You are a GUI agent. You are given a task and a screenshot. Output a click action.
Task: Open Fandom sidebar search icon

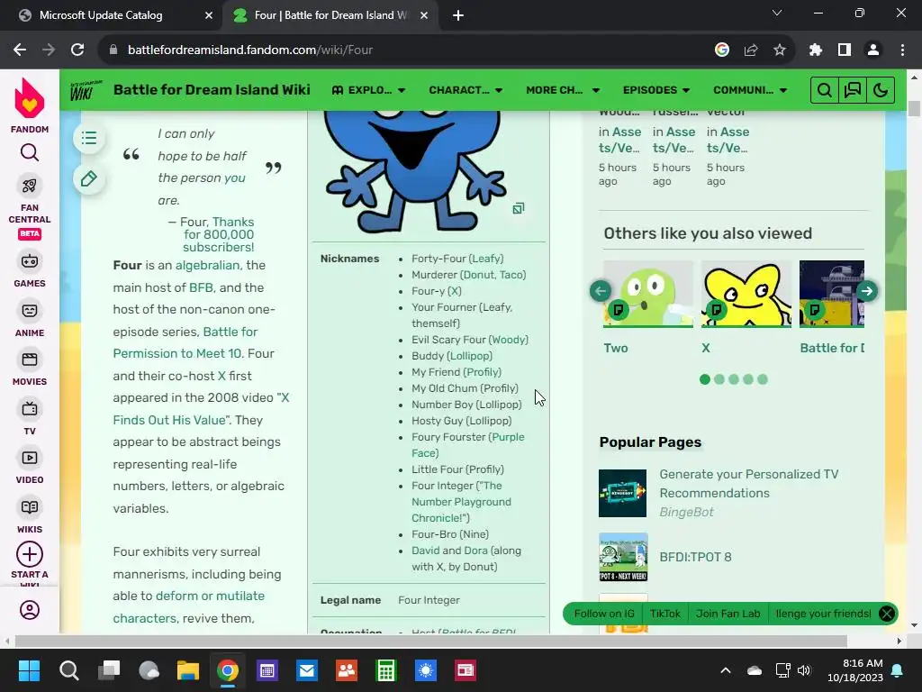point(30,153)
